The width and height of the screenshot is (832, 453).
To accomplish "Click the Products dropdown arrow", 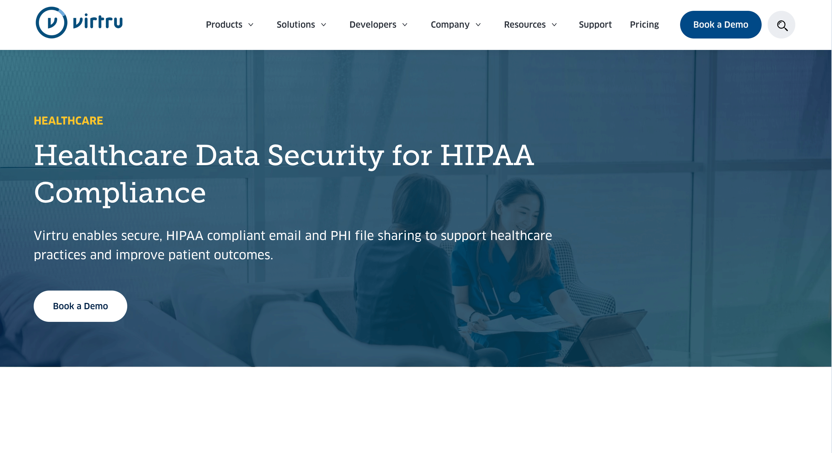I will click(251, 25).
